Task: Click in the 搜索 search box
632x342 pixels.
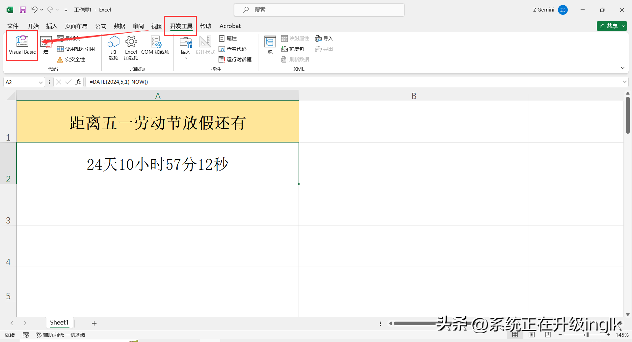Action: 319,10
